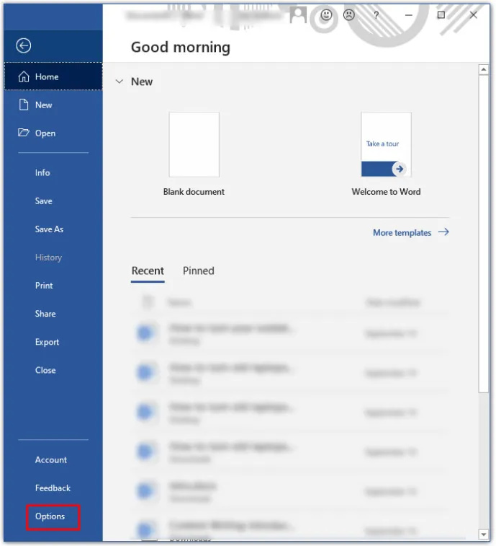496x546 pixels.
Task: Create a Blank document from thumbnail
Action: (194, 144)
